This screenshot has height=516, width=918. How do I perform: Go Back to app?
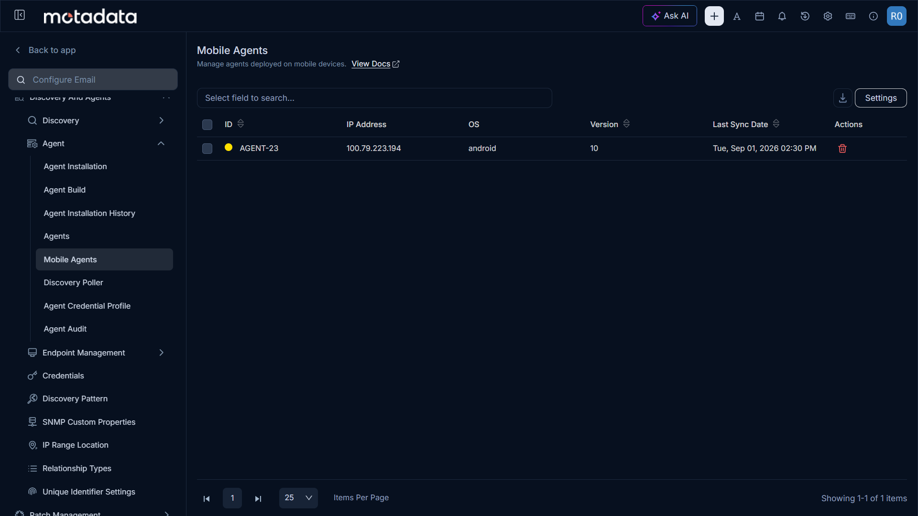[46, 50]
